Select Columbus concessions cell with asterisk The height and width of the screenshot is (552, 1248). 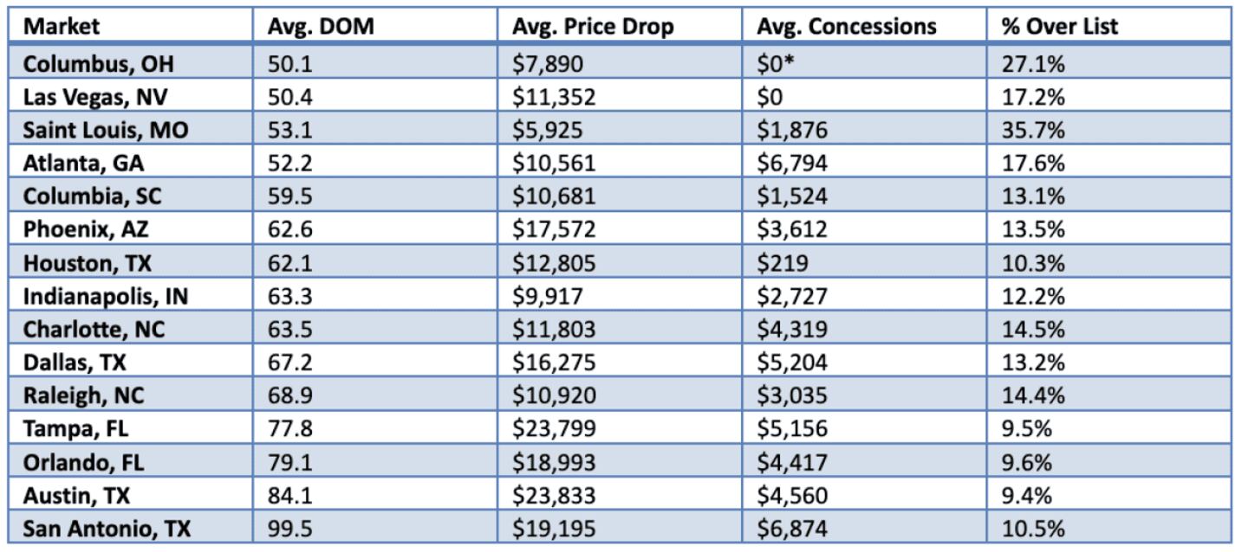tap(782, 63)
